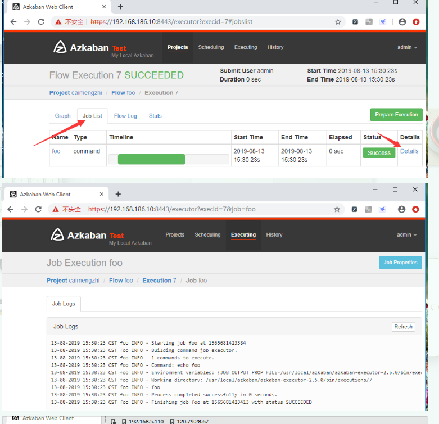Open Project caimengzhi breadcrumb in top window
Viewport: 439px width, 424px height.
pyautogui.click(x=75, y=93)
